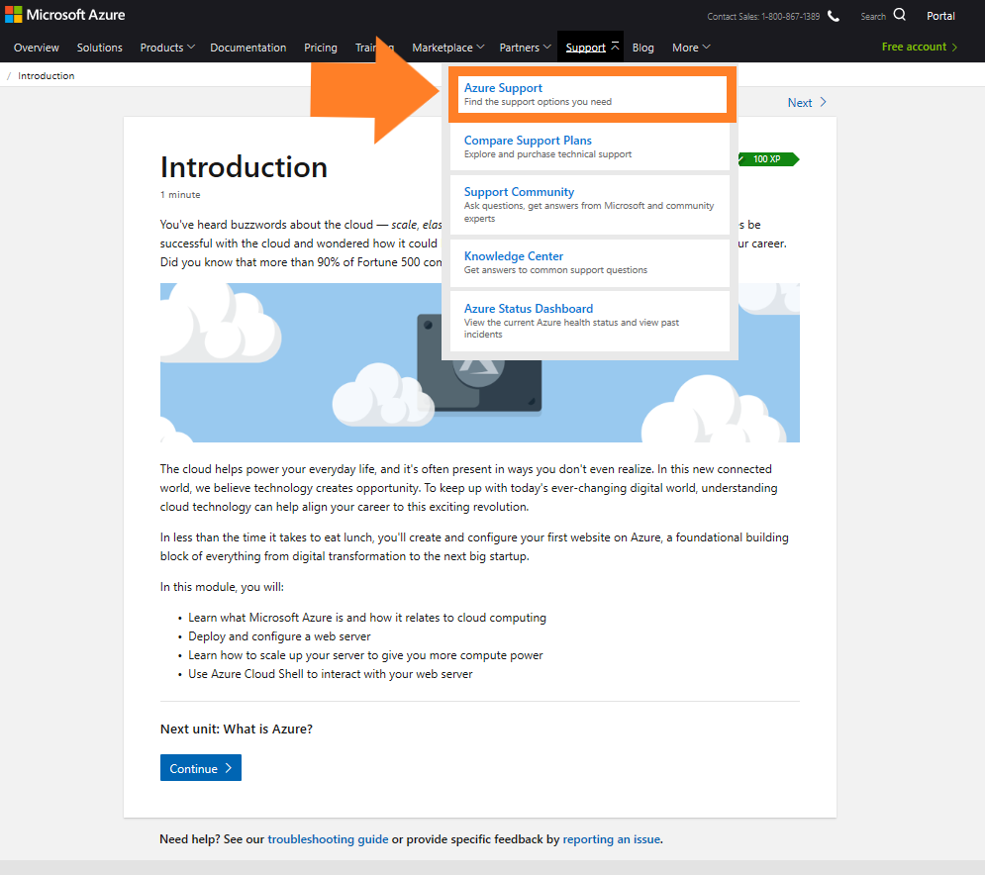Screen dimensions: 985x875
Task: Select Compare Support Plans menu entry
Action: point(590,146)
